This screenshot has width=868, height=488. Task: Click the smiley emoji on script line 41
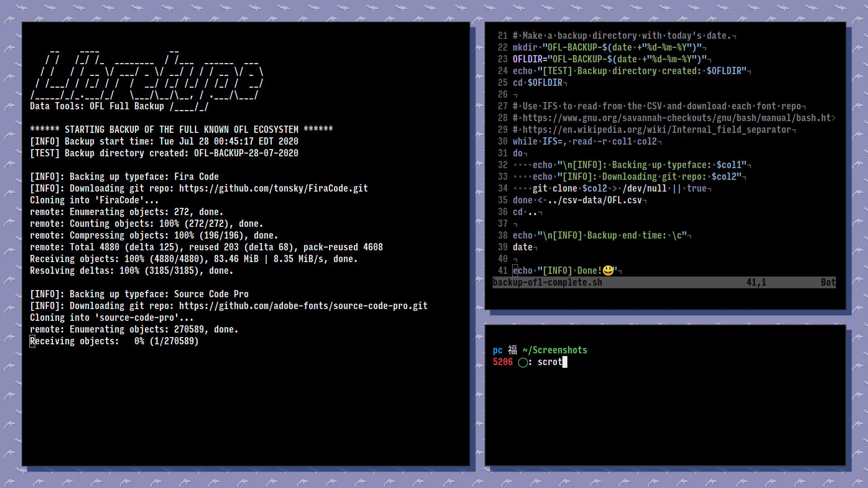[608, 271]
